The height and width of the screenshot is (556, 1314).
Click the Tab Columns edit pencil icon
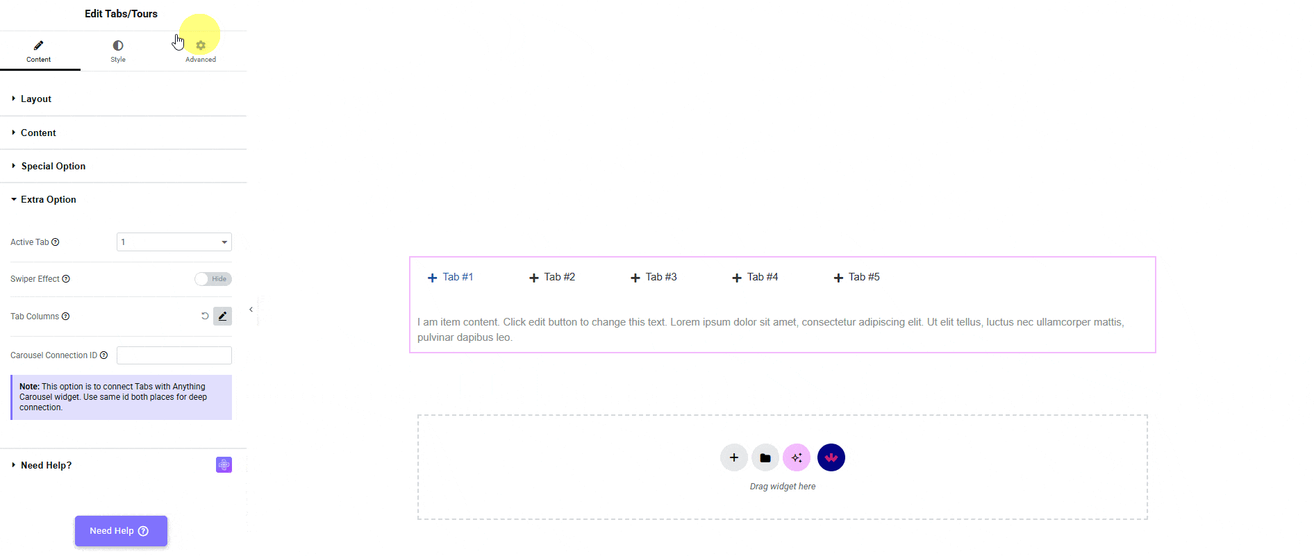click(222, 317)
